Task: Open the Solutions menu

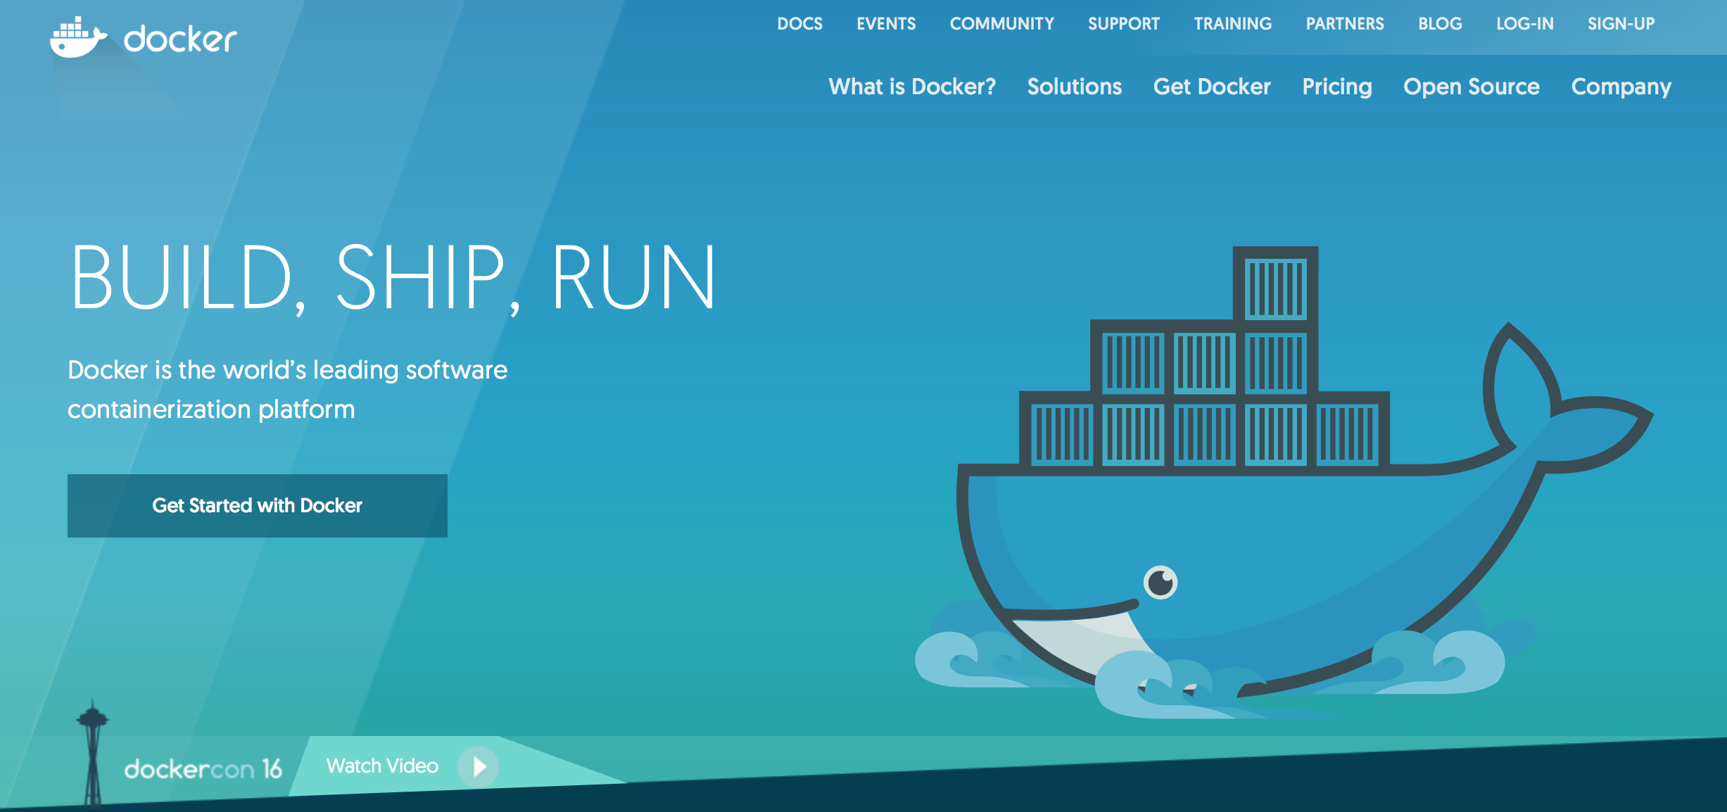Action: 1074,87
